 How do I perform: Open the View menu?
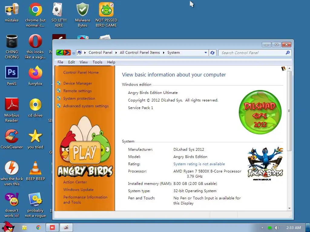[x=84, y=62]
